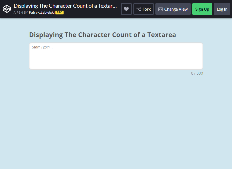Click the 0 / 300 character counter

click(197, 73)
